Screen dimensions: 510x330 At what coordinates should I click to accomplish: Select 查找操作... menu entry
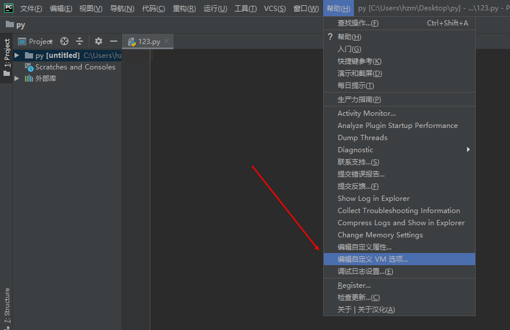click(399, 23)
